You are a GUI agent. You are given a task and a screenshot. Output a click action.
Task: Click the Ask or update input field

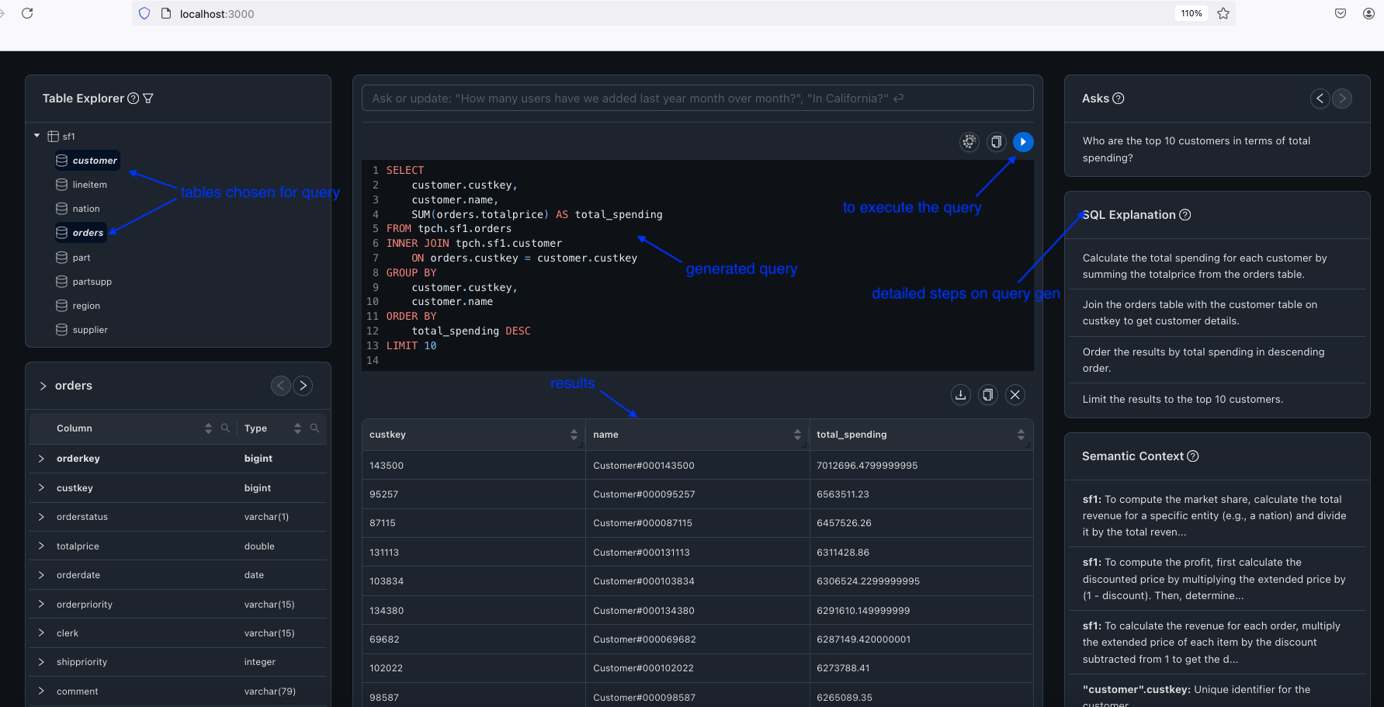pos(696,99)
